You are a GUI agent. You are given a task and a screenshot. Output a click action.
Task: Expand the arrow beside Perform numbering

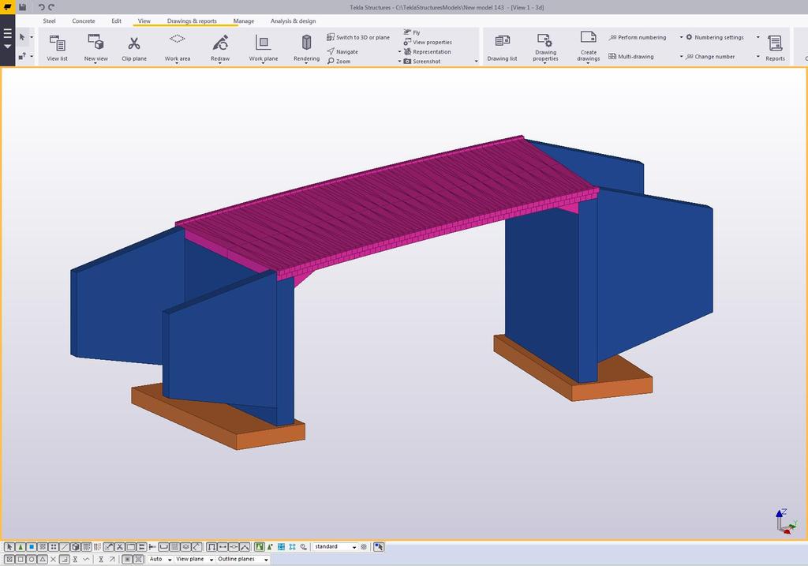click(x=681, y=37)
